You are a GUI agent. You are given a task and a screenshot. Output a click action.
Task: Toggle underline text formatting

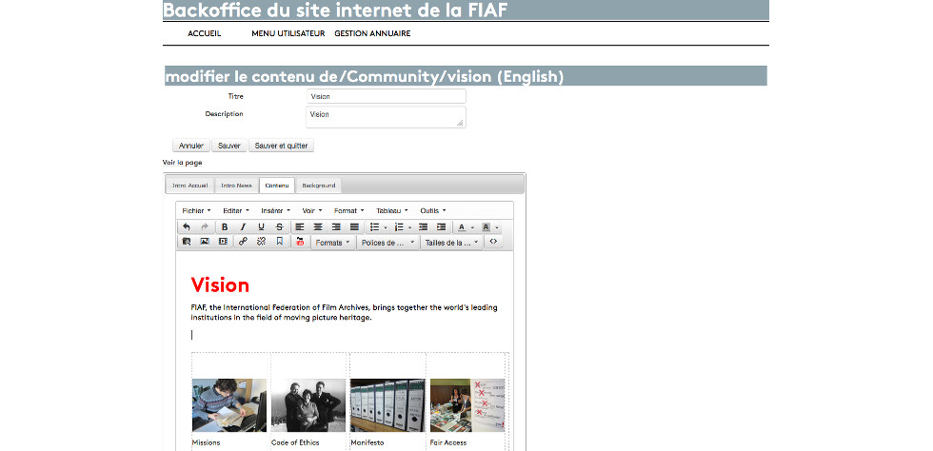pos(261,227)
